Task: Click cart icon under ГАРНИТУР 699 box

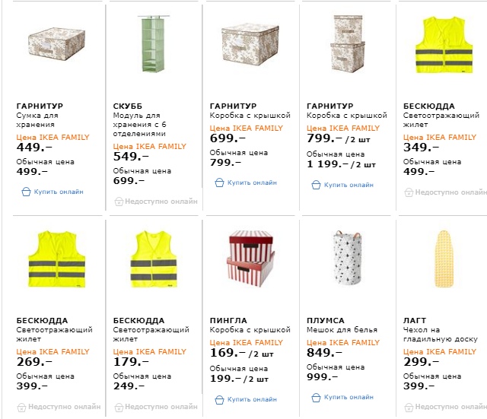Action: point(219,183)
